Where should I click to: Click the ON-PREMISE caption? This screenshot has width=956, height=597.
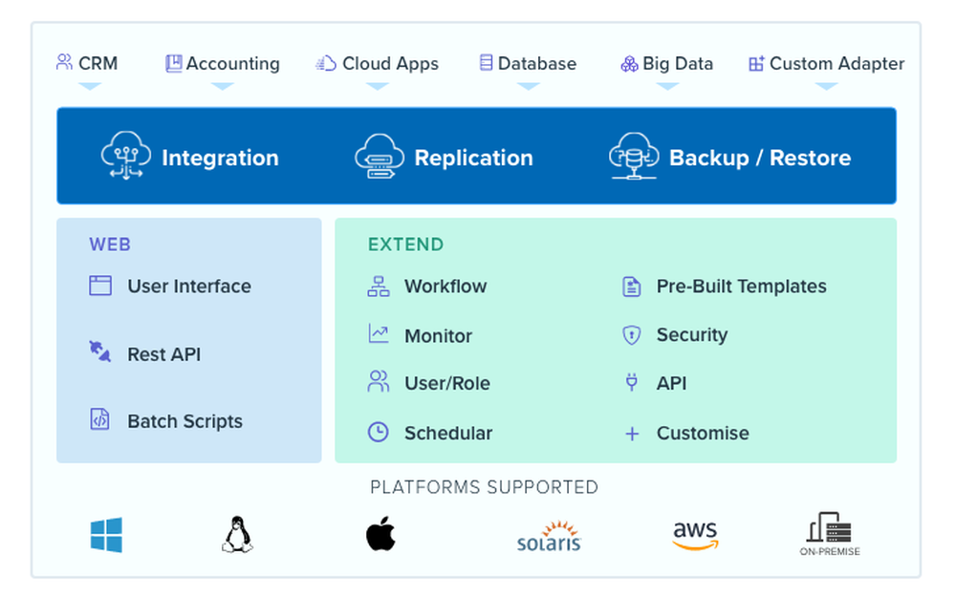830,551
